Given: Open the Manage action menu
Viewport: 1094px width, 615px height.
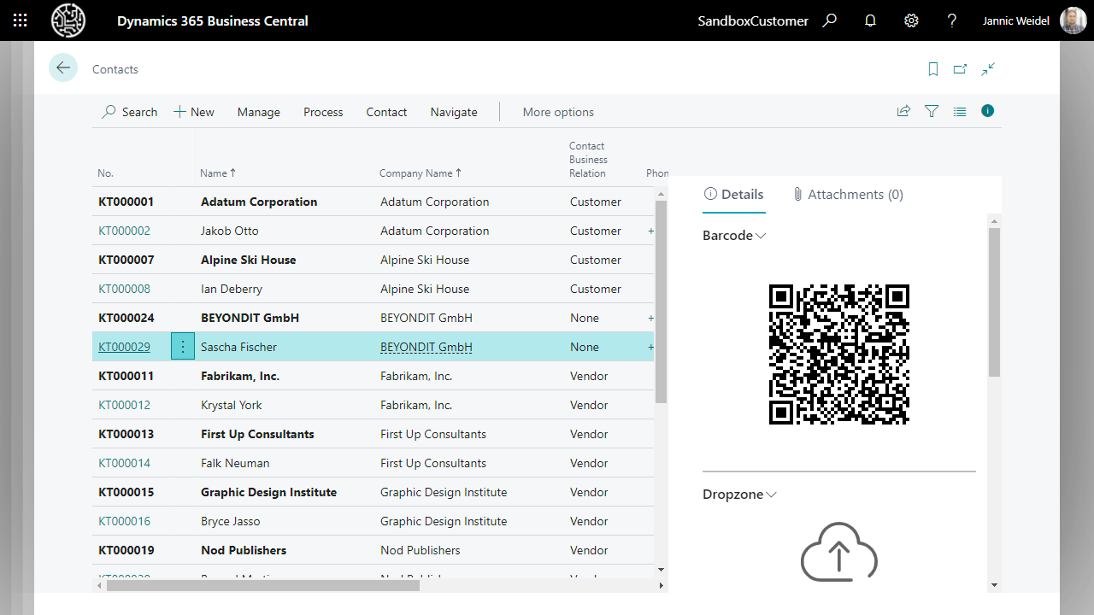Looking at the screenshot, I should pos(258,112).
